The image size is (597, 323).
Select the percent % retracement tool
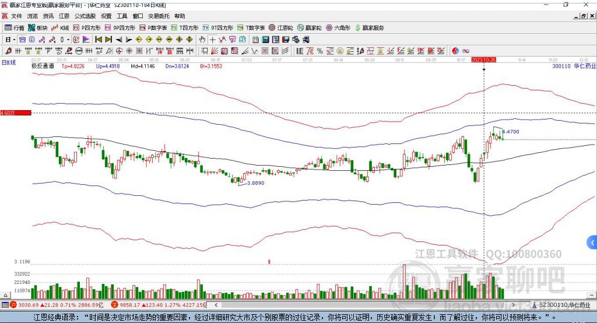(x=320, y=51)
